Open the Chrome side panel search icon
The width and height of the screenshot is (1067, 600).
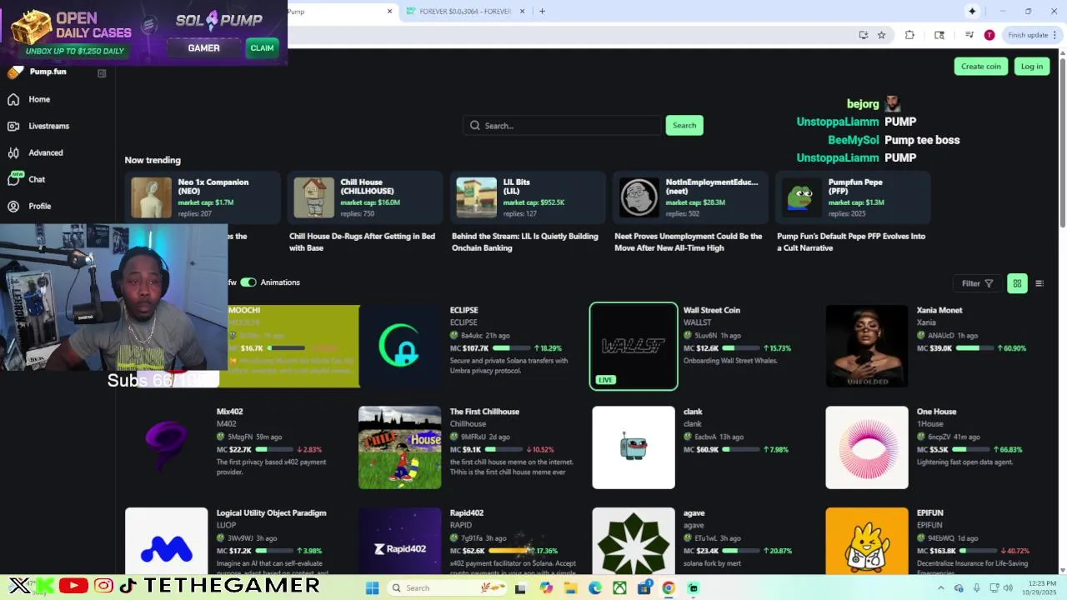coord(939,35)
